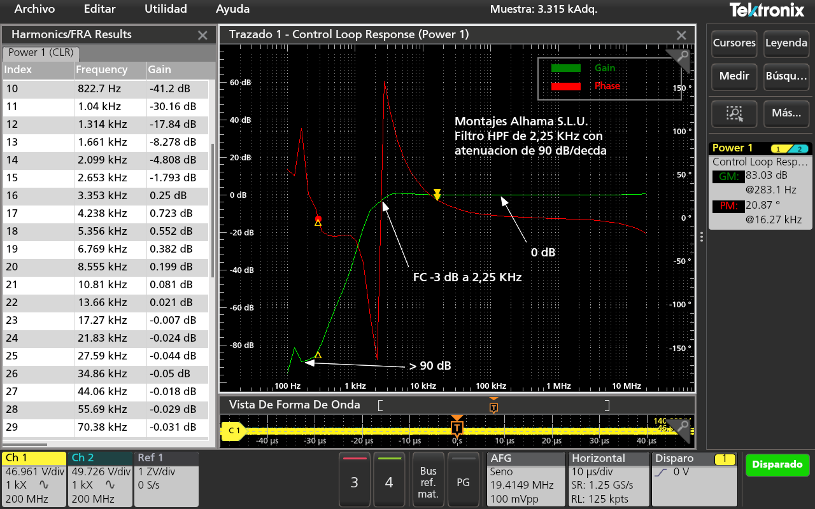Viewport: 815px width, 509px height.
Task: Click the GM gain margin readout
Action: coord(760,182)
